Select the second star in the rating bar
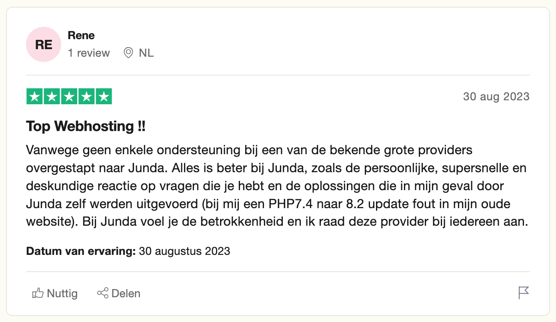This screenshot has height=322, width=556. coord(52,96)
